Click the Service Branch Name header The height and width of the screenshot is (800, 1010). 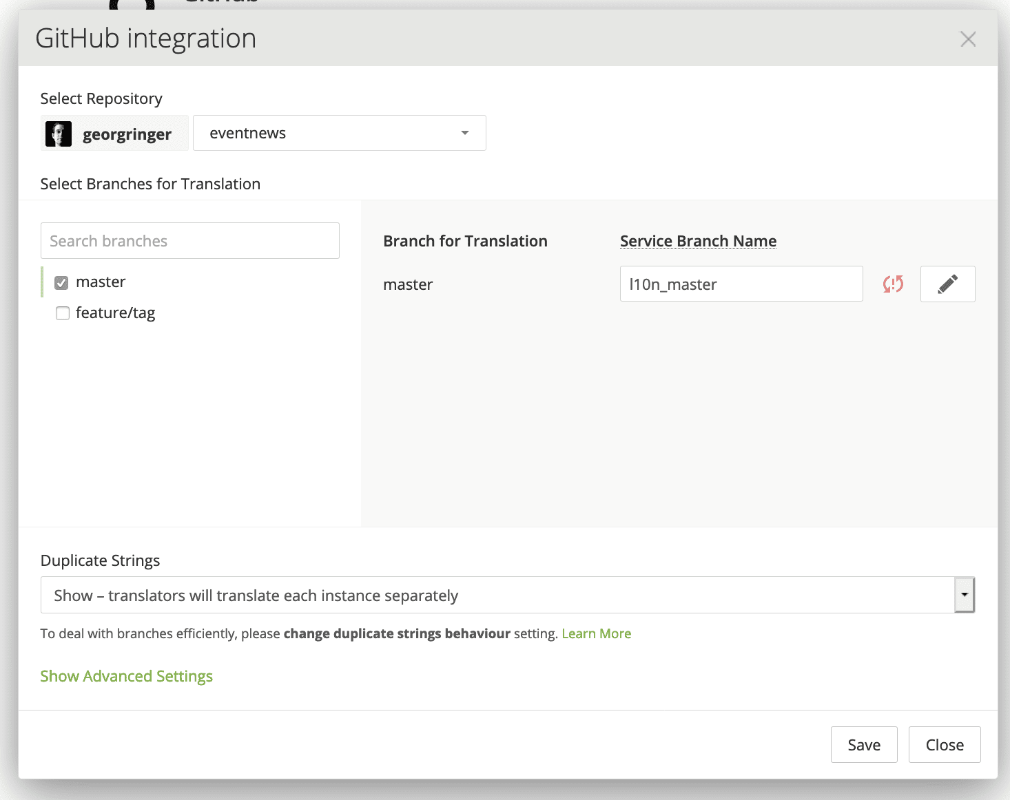[x=698, y=241]
